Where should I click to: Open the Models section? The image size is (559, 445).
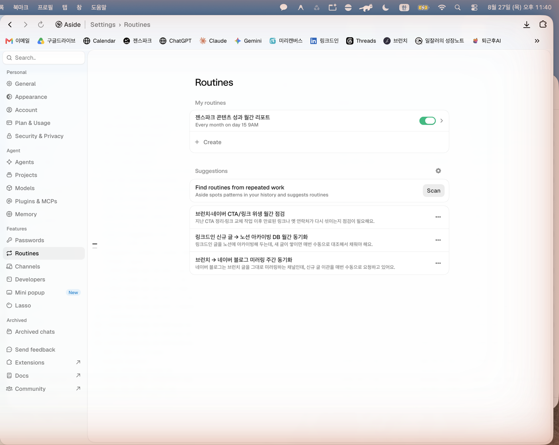[44, 188]
